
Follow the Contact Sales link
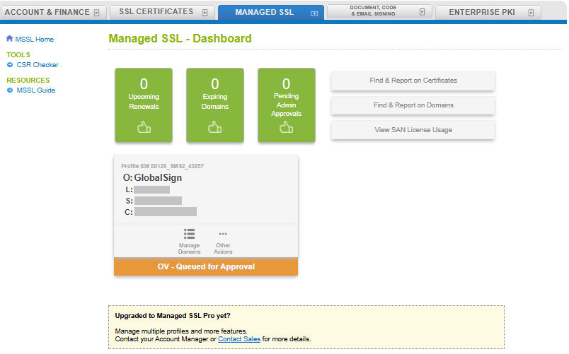point(239,339)
